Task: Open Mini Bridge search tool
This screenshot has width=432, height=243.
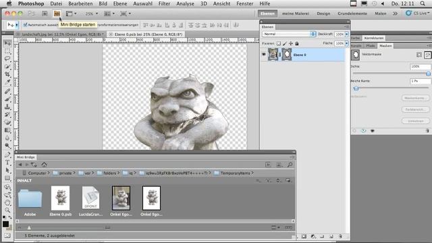Action: pos(290,165)
